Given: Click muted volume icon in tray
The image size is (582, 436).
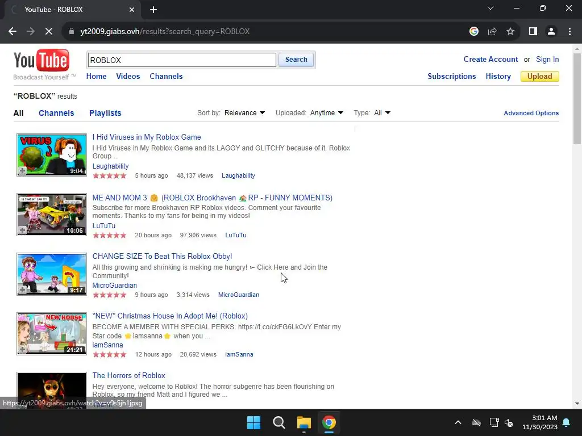Looking at the screenshot, I should pos(509,422).
